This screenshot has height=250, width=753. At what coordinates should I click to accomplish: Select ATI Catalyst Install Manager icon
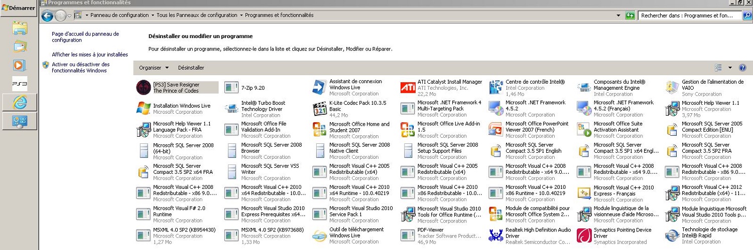(x=408, y=88)
